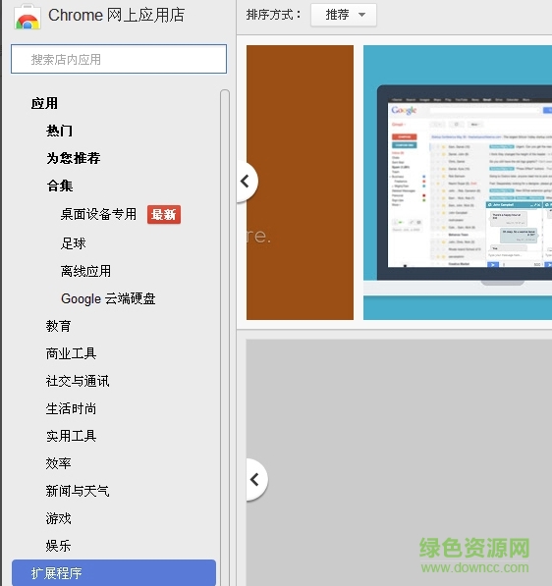This screenshot has width=552, height=586.
Task: Click the highlighted 扩展程序 tab
Action: pyautogui.click(x=114, y=572)
